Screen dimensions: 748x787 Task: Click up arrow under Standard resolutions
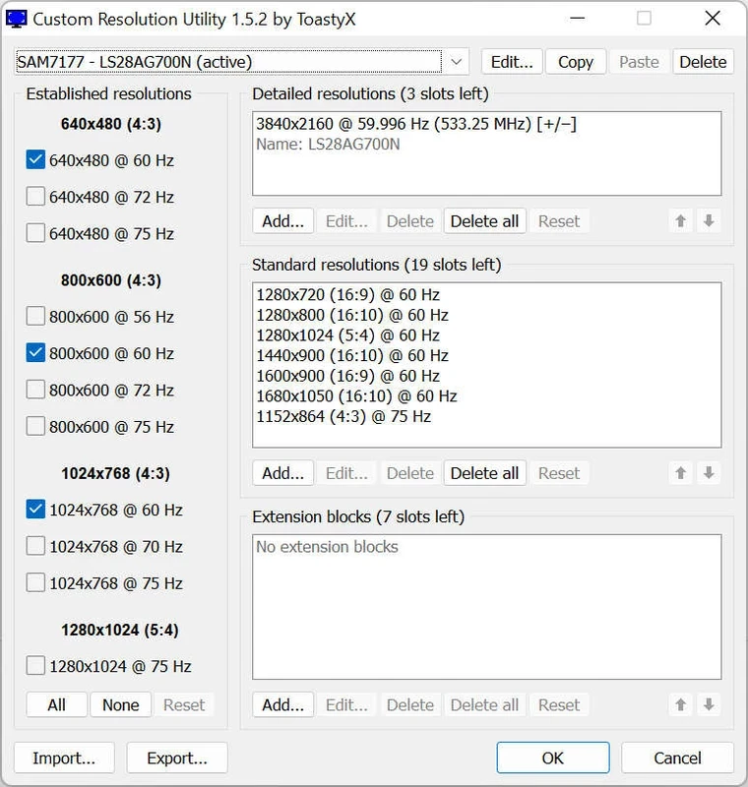pyautogui.click(x=680, y=473)
